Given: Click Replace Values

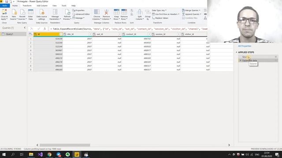Looking at the screenshot, I should (160, 18).
